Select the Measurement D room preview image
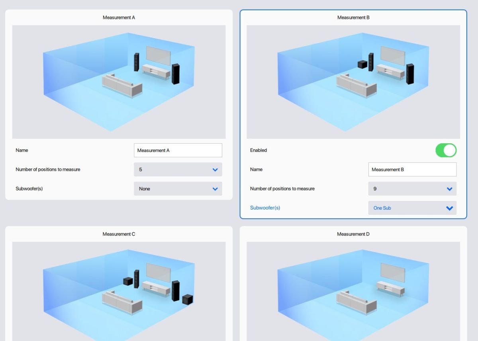478x341 pixels. click(353, 291)
